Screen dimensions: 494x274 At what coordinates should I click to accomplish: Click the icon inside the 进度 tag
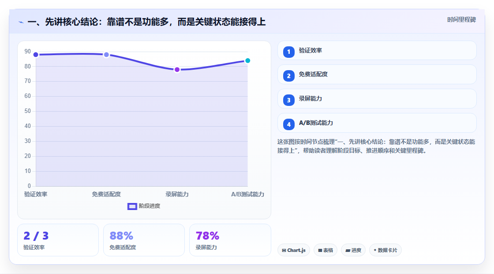(x=348, y=250)
